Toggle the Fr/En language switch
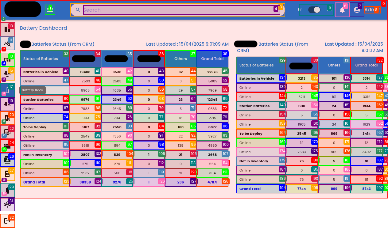Screen dimensions: 388x234 pos(314,10)
